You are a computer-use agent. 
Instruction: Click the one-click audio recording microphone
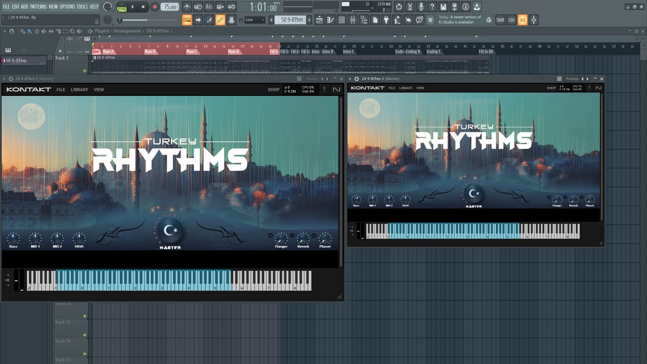pos(421,7)
